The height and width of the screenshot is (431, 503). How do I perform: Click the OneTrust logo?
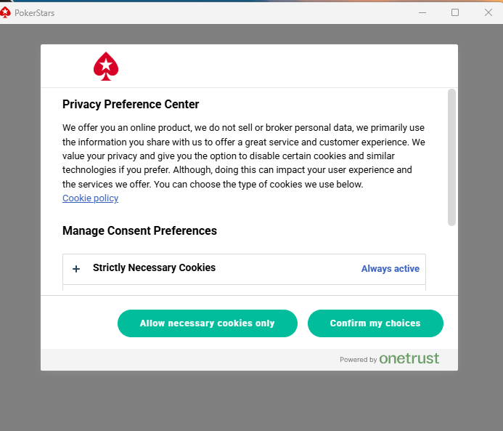[x=409, y=358]
